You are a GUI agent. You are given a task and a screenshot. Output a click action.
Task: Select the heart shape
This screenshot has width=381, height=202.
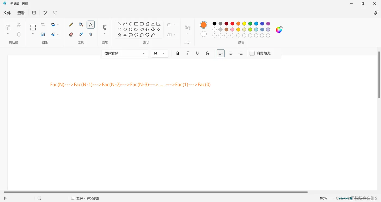(x=147, y=35)
